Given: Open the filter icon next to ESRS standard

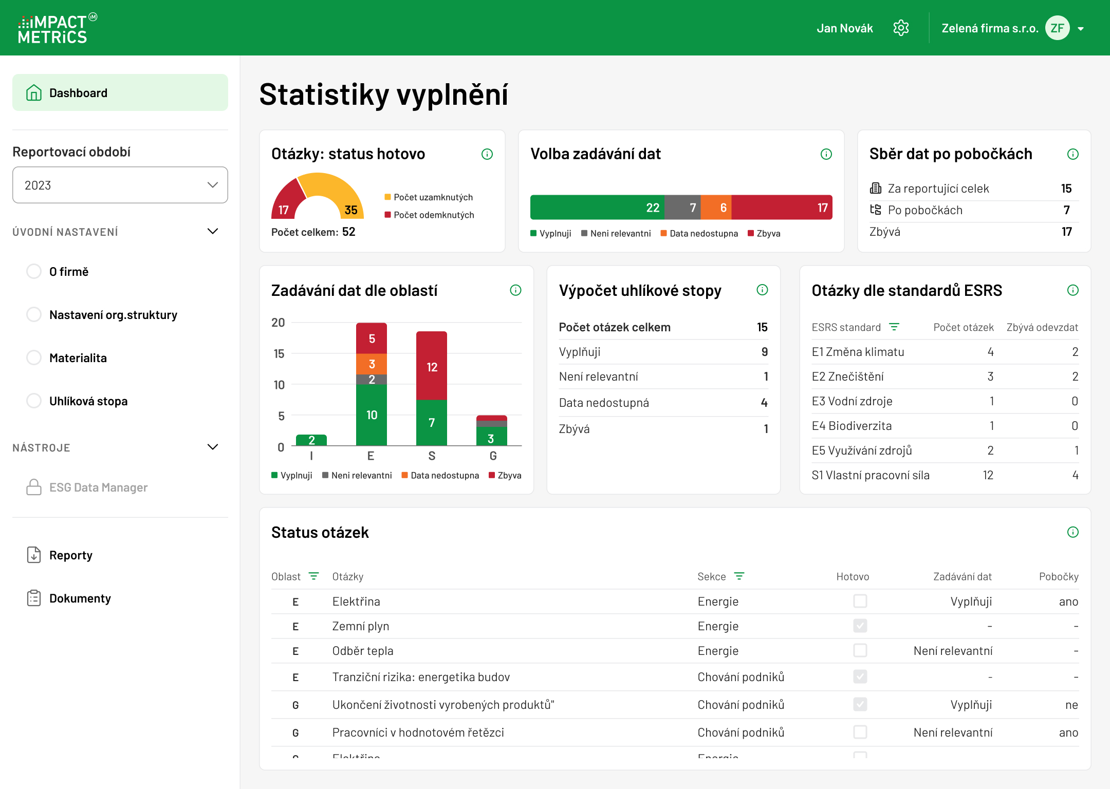Looking at the screenshot, I should point(896,327).
